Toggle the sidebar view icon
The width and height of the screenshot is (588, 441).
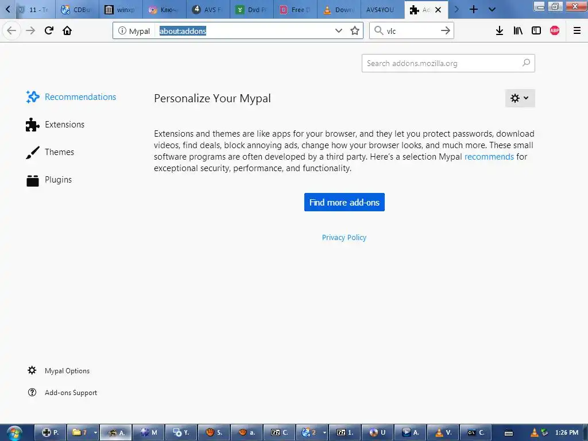coord(536,31)
